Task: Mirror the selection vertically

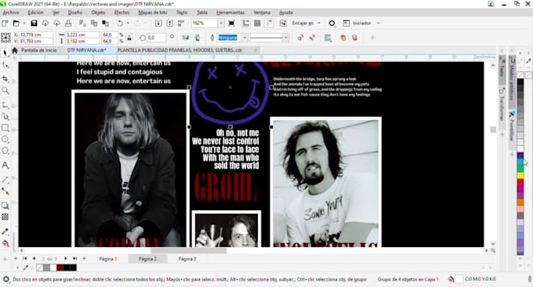Action: [198, 38]
